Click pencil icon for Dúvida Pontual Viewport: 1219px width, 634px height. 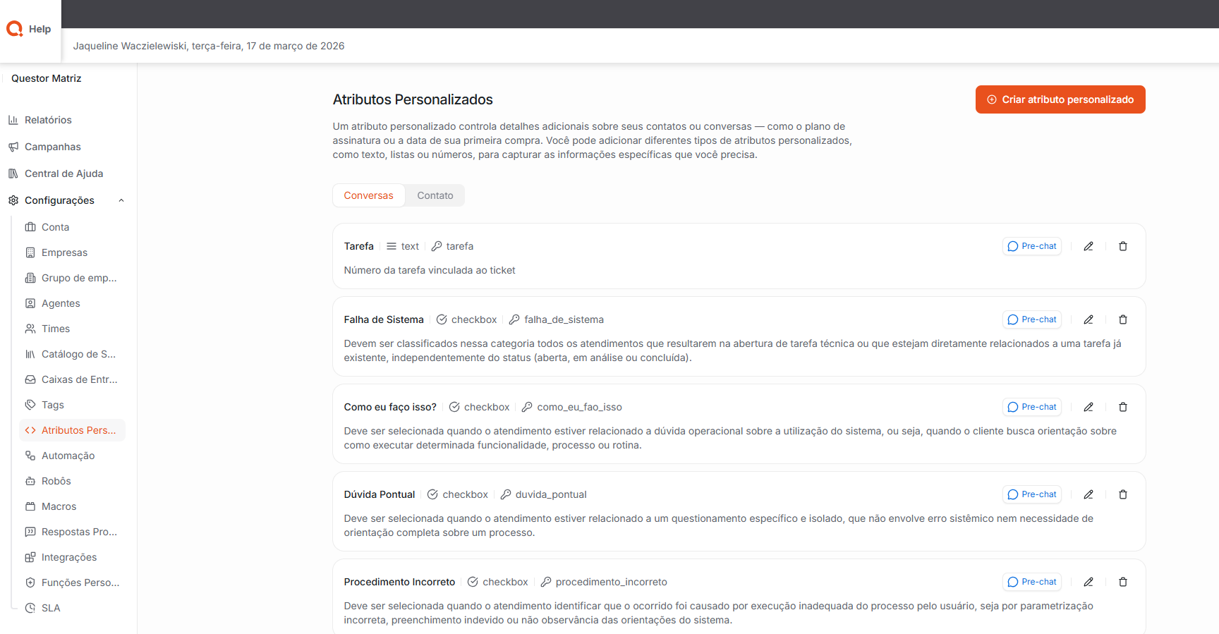click(x=1088, y=494)
